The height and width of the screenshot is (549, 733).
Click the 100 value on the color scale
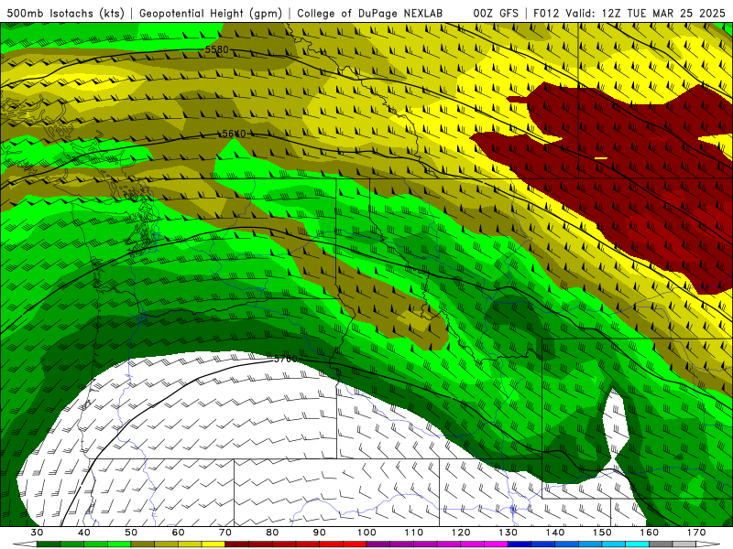click(x=367, y=533)
